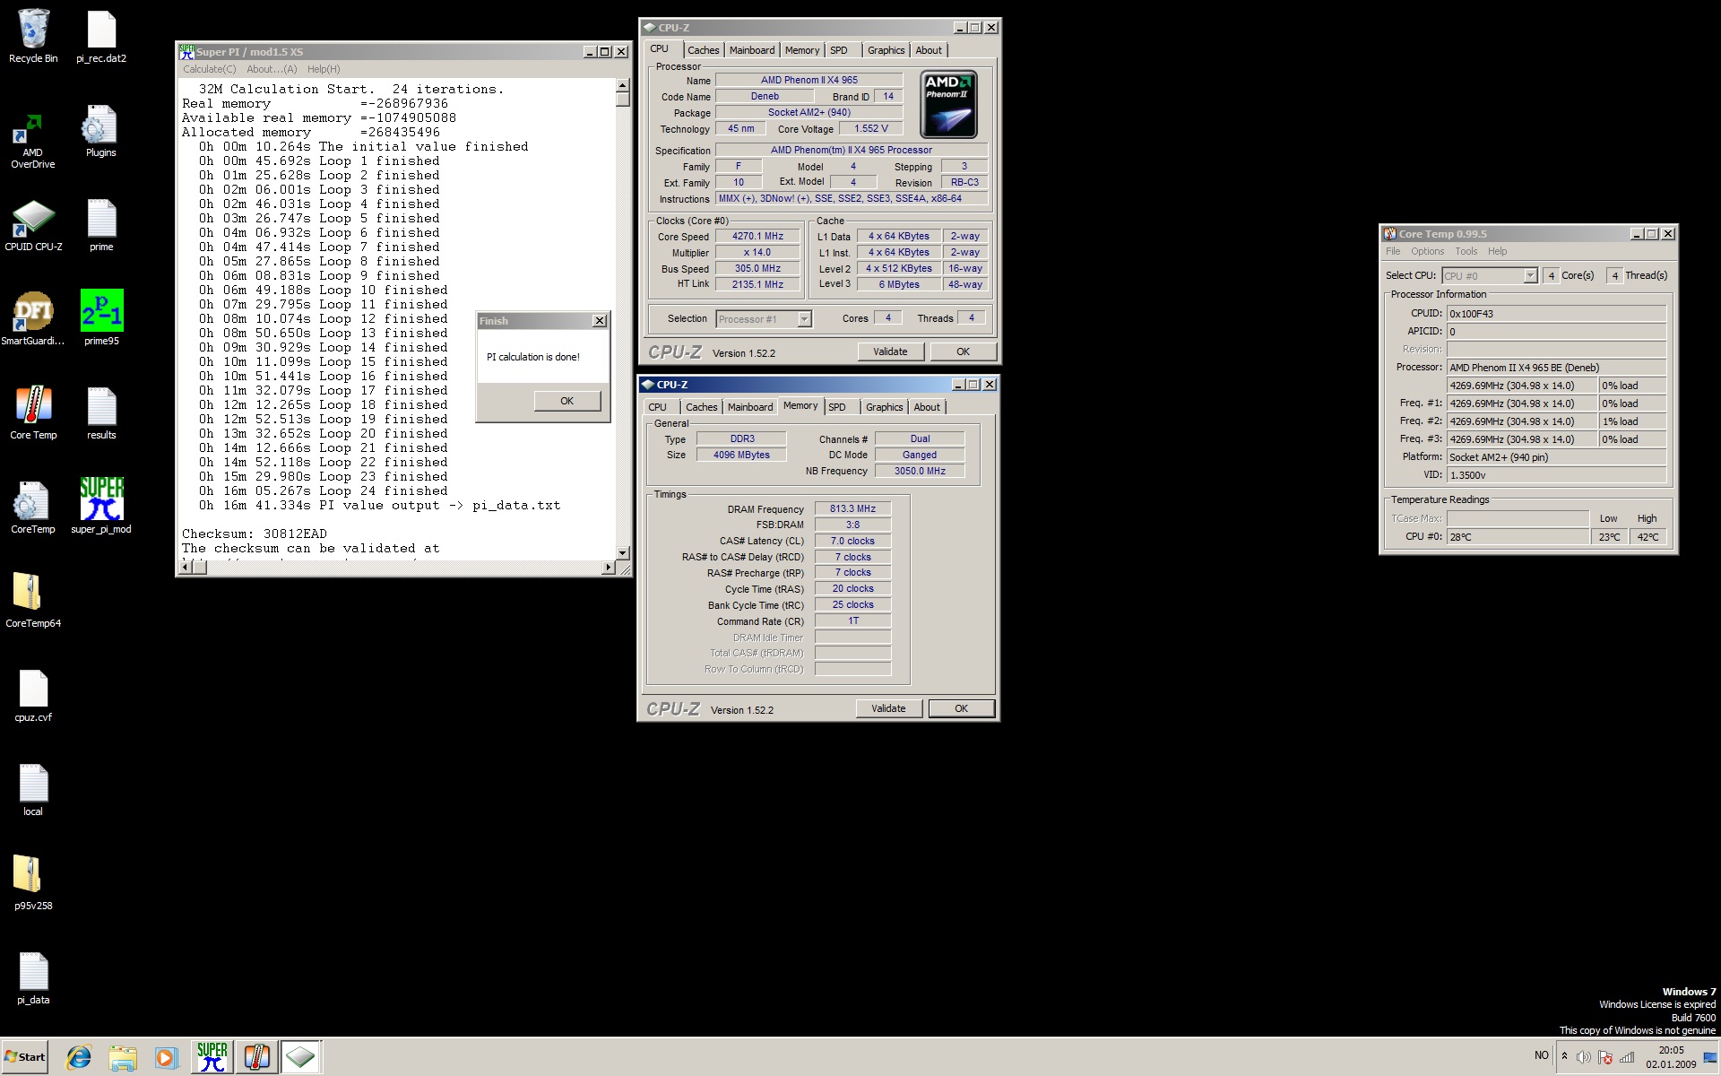1721x1076 pixels.
Task: Switch to CPU-Z taskbar button
Action: (x=300, y=1058)
